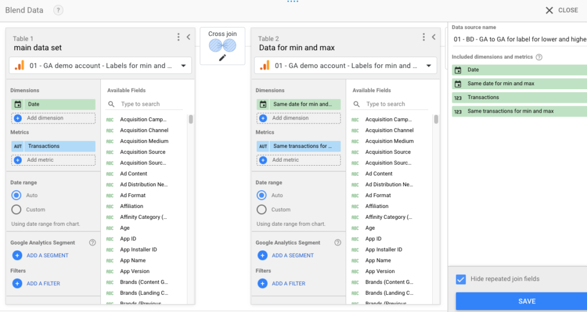Edit the Cross join configuration pencil
587x312 pixels.
[222, 58]
